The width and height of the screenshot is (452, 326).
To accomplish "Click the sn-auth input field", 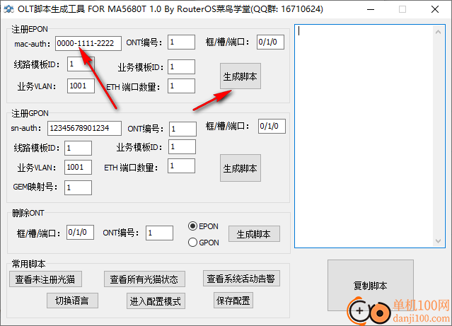I will click(x=84, y=128).
